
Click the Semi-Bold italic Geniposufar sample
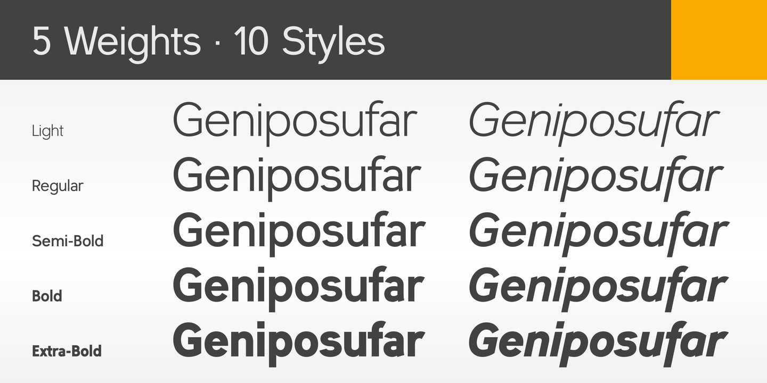(x=598, y=232)
